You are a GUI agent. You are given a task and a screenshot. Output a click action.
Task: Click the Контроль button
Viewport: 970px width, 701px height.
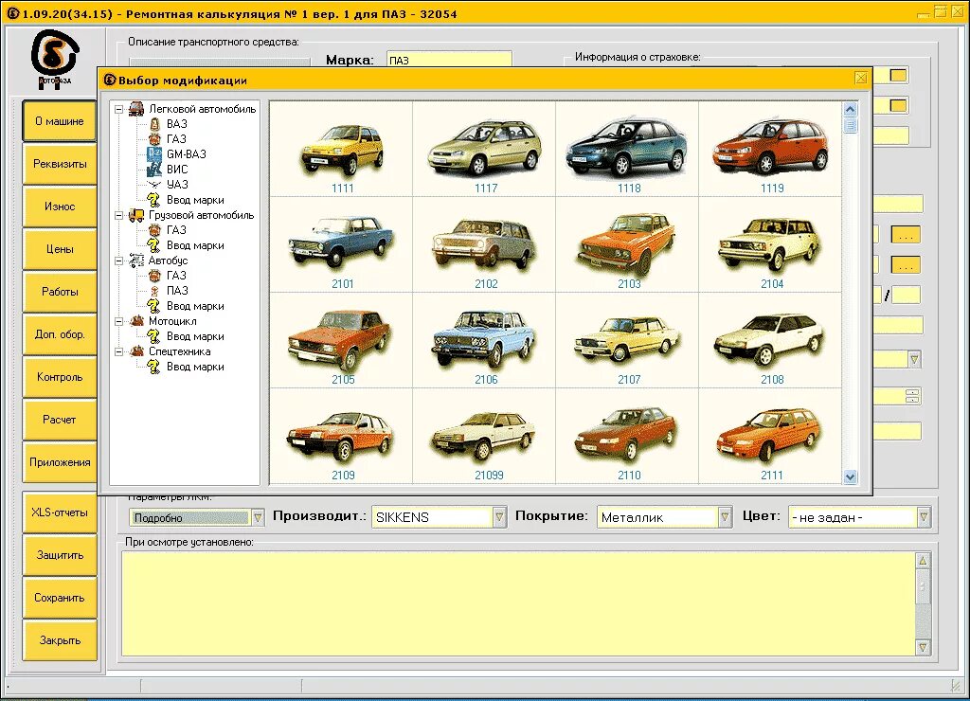click(x=60, y=377)
